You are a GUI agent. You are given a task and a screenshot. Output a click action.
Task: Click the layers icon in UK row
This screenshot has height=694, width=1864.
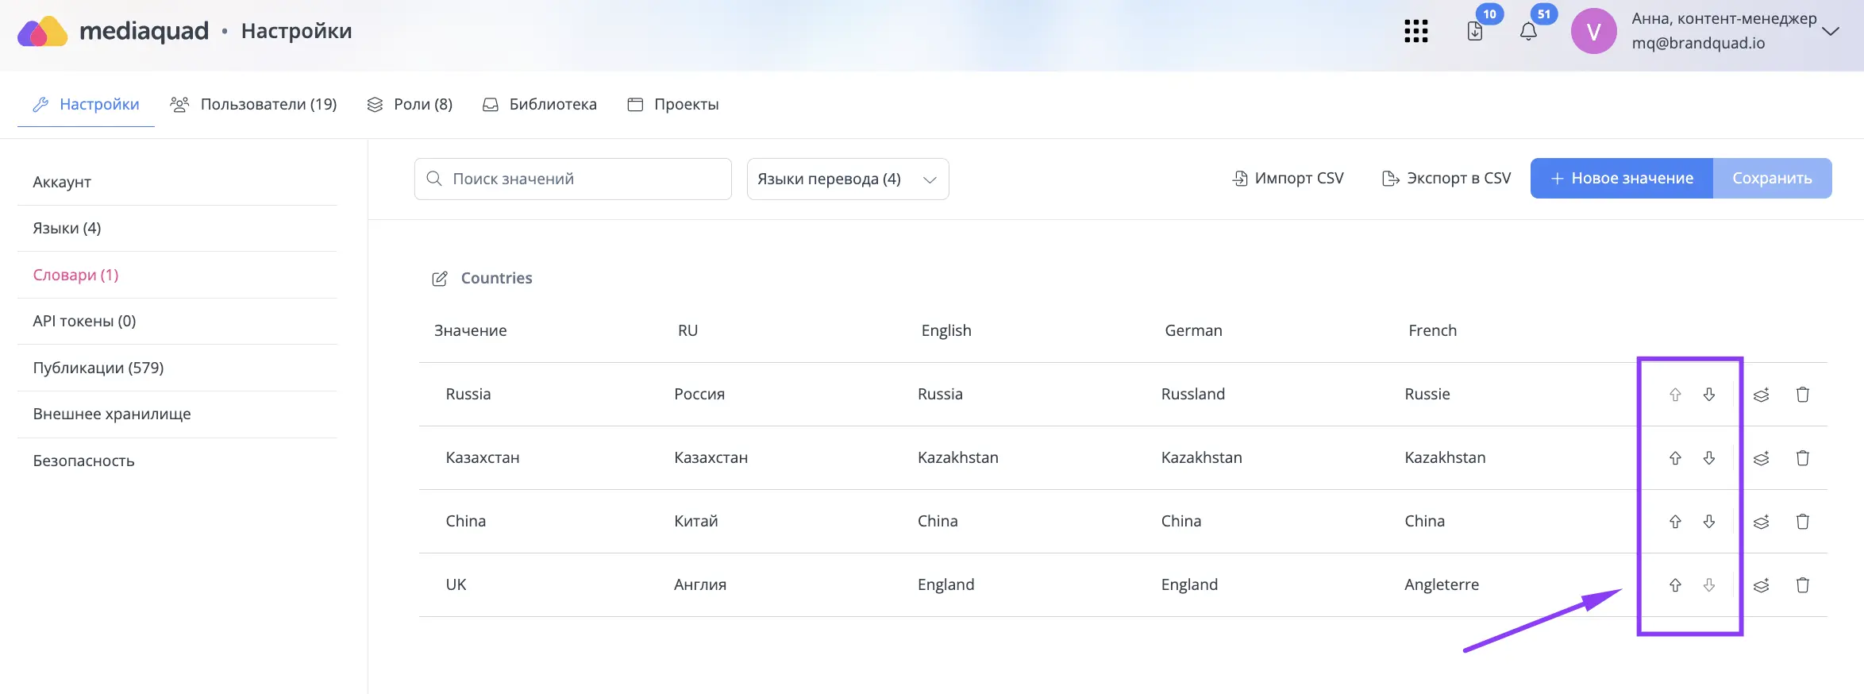pyautogui.click(x=1762, y=585)
